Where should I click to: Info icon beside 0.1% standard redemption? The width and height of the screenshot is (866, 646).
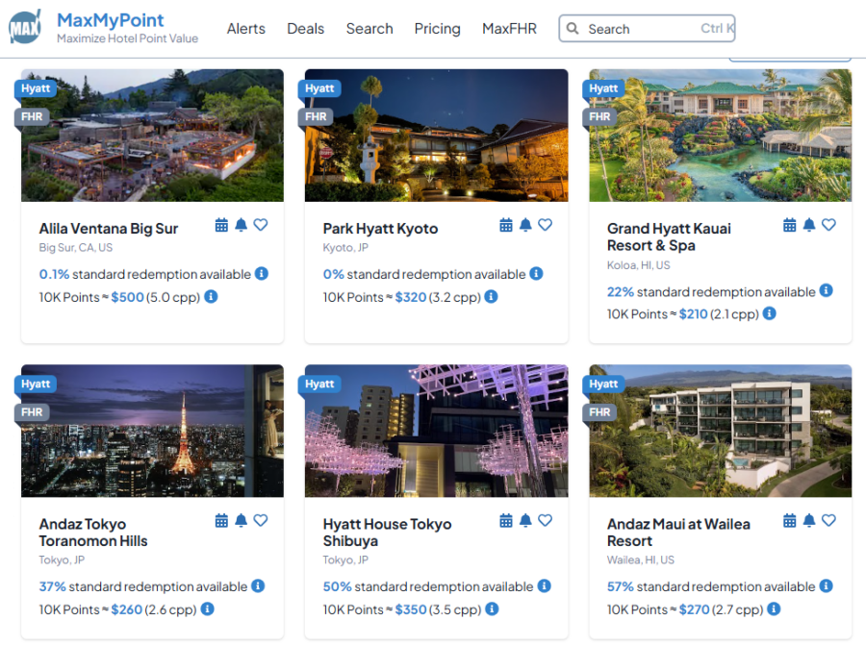262,274
